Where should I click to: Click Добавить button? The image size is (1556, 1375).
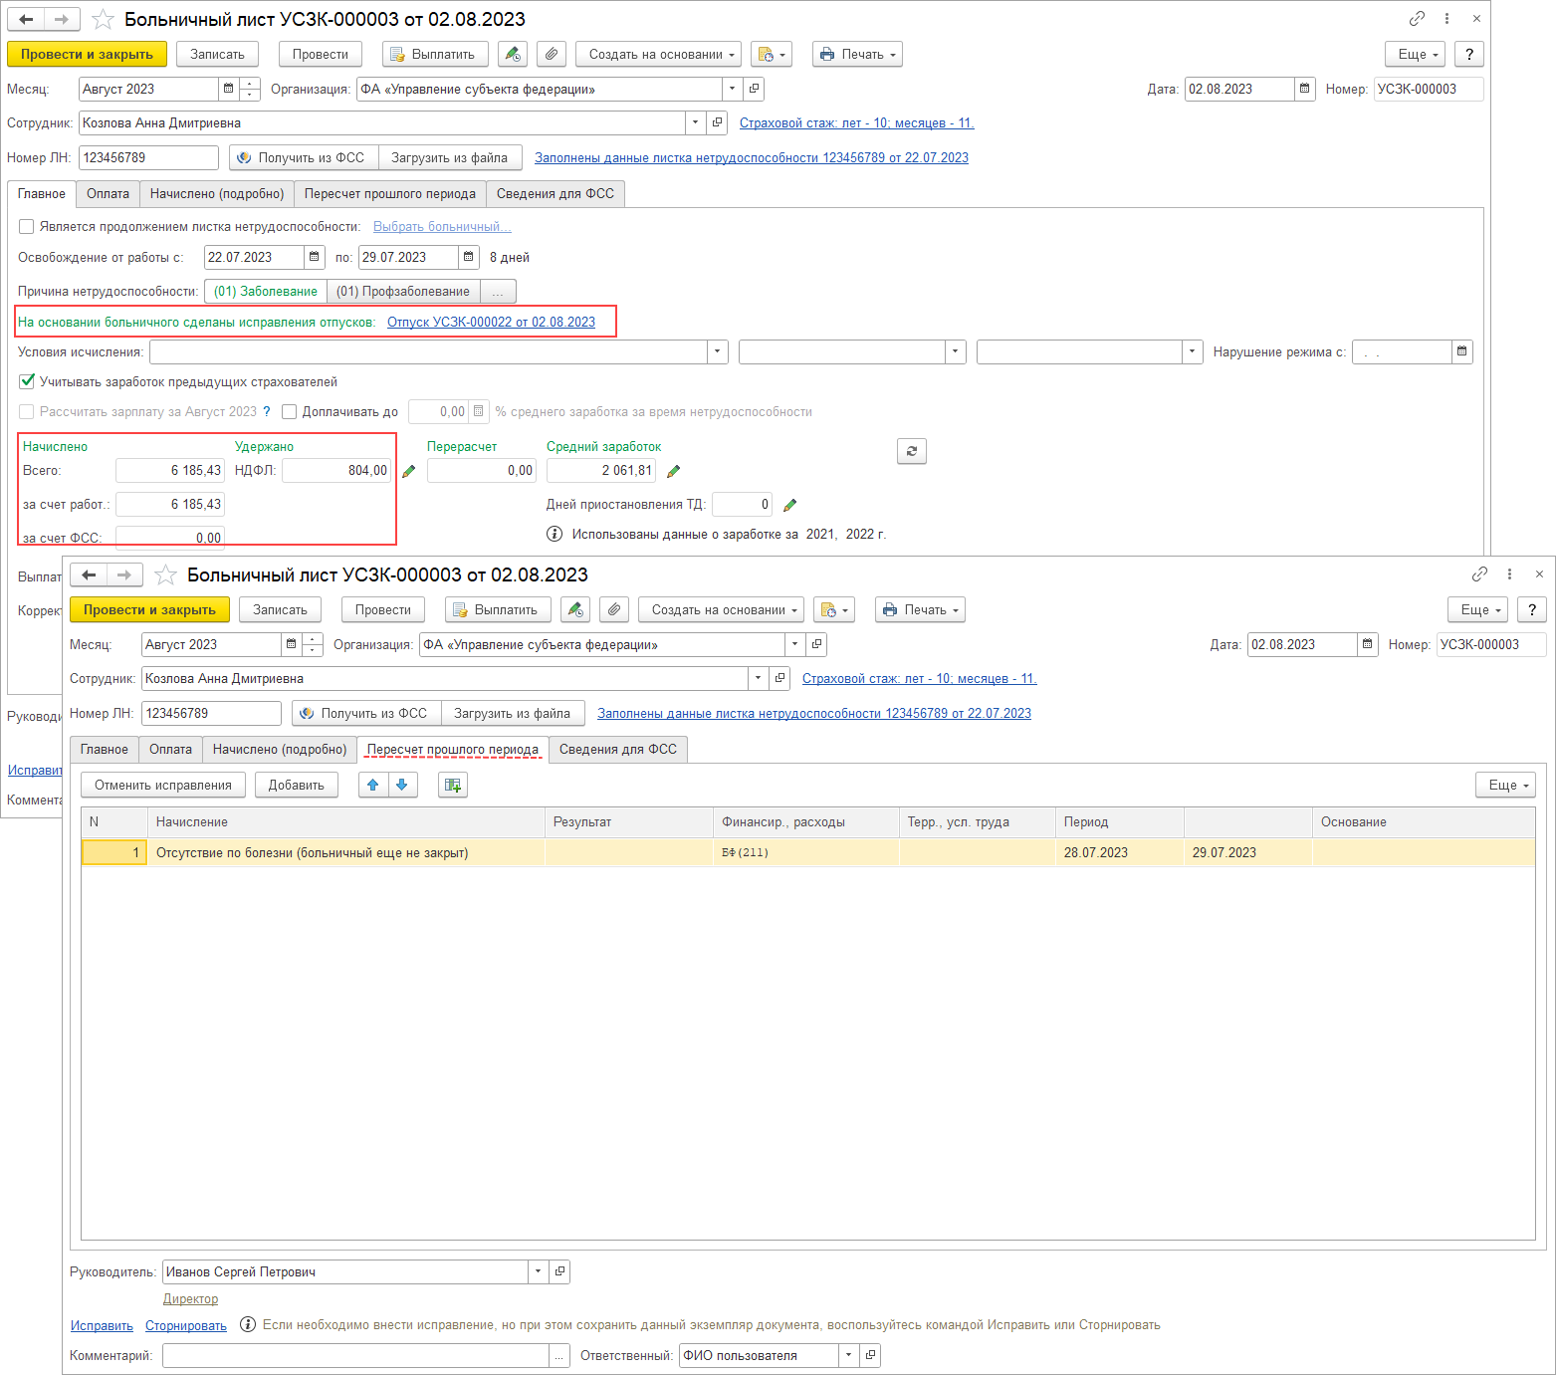point(297,785)
